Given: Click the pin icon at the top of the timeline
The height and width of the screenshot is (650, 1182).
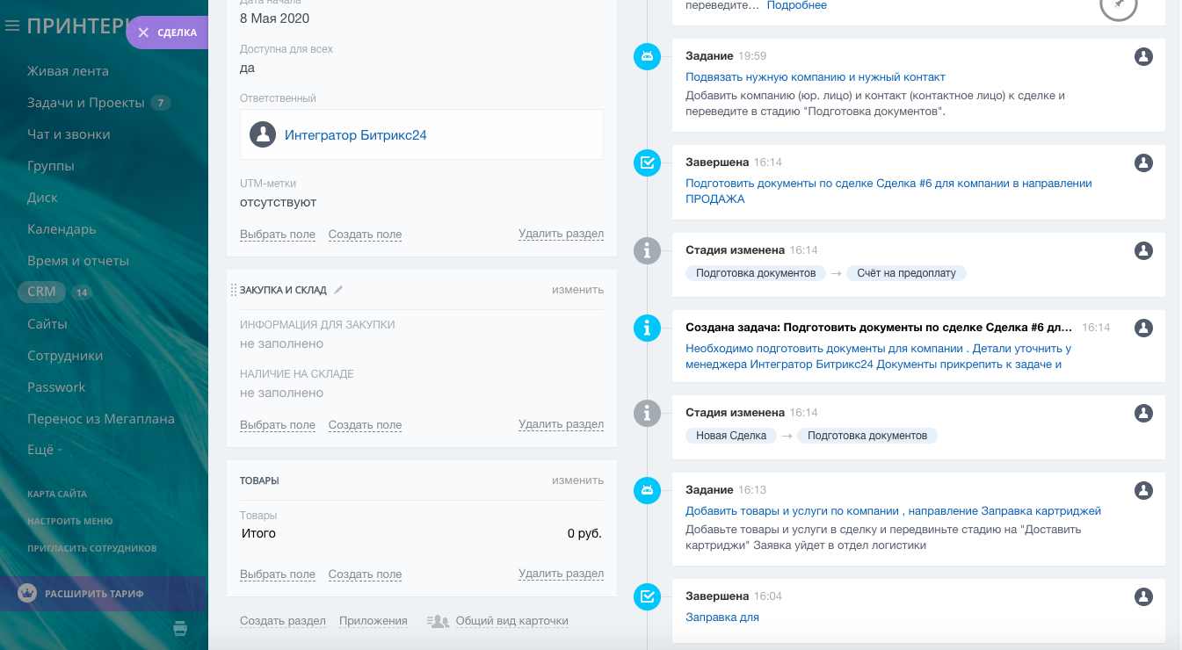Looking at the screenshot, I should pyautogui.click(x=1119, y=4).
